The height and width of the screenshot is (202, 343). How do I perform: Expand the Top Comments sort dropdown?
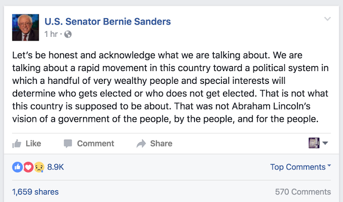(301, 167)
